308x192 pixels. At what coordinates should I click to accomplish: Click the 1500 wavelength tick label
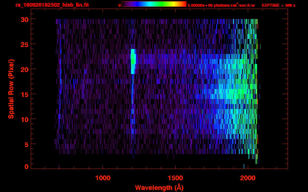pos(175,178)
